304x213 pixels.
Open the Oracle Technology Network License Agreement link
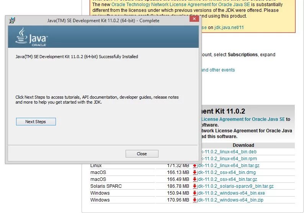tap(181, 5)
